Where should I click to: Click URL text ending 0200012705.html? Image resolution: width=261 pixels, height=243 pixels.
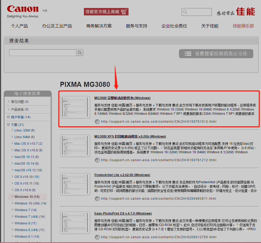point(159,237)
